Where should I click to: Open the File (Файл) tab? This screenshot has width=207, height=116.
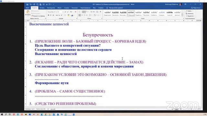click(x=27, y=8)
